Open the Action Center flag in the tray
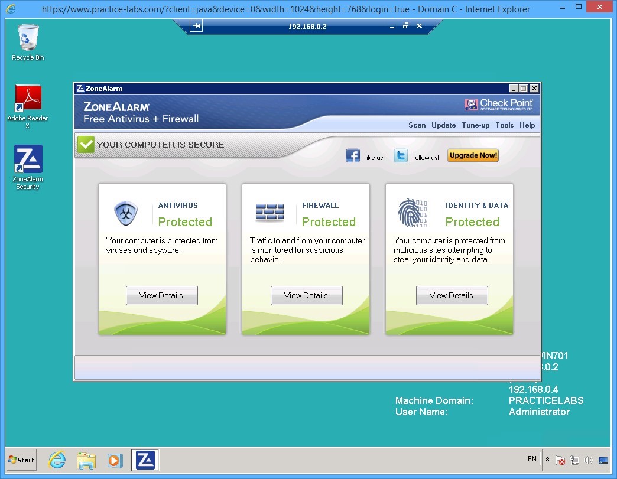Screen dimensions: 617x479 (x=560, y=460)
